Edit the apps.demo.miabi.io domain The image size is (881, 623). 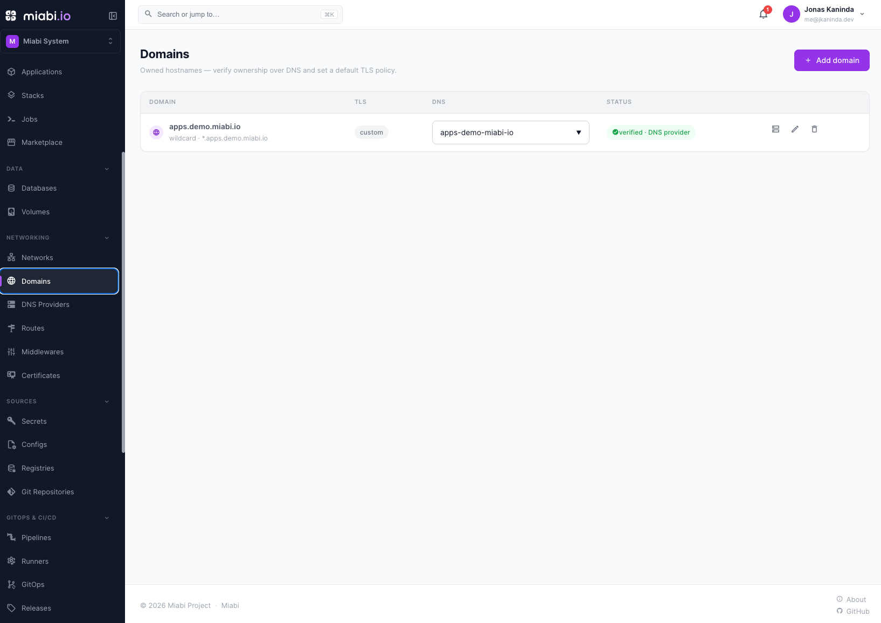coord(795,129)
